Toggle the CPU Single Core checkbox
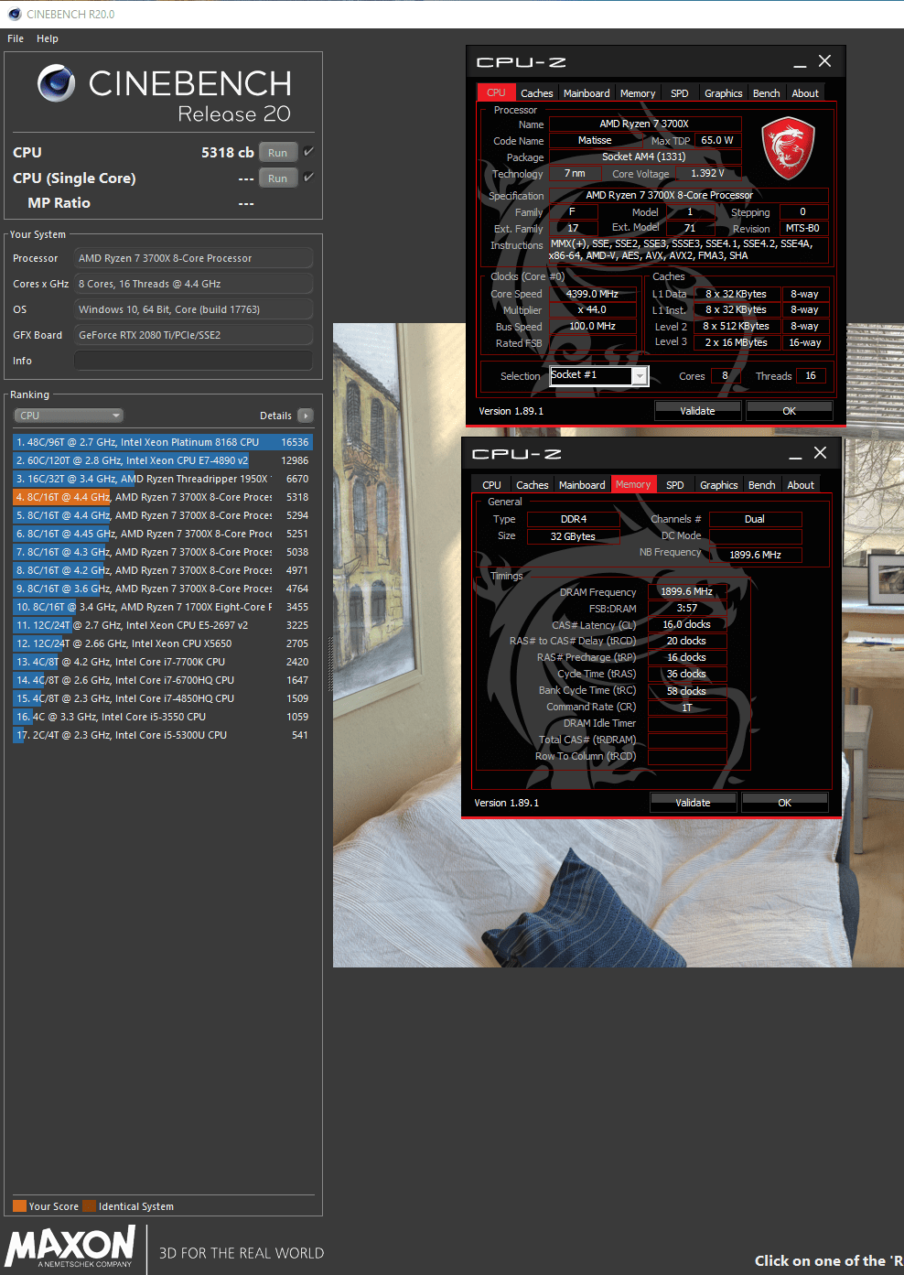The image size is (904, 1275). click(308, 178)
